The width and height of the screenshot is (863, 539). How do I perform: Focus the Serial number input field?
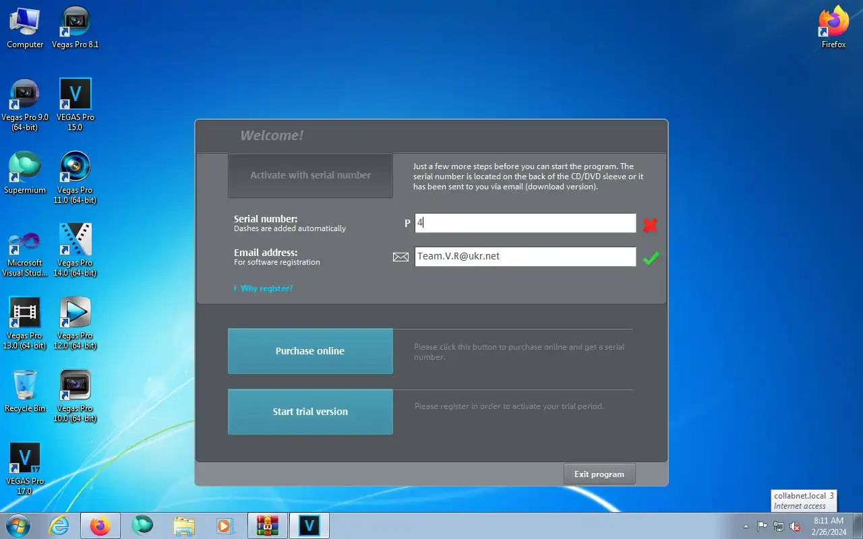tap(525, 223)
